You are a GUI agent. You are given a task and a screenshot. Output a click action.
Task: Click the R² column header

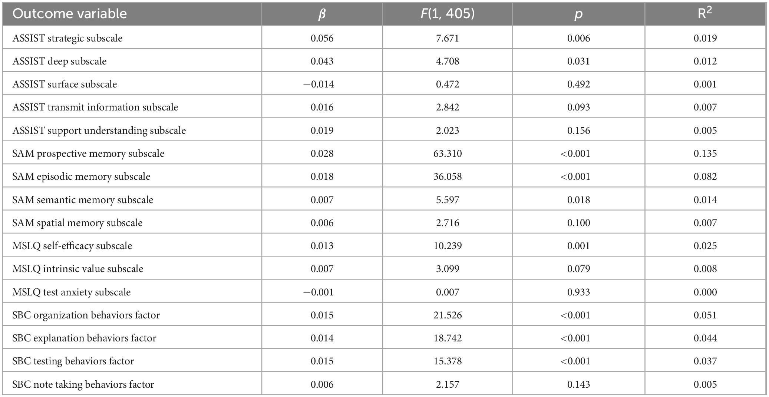705,13
